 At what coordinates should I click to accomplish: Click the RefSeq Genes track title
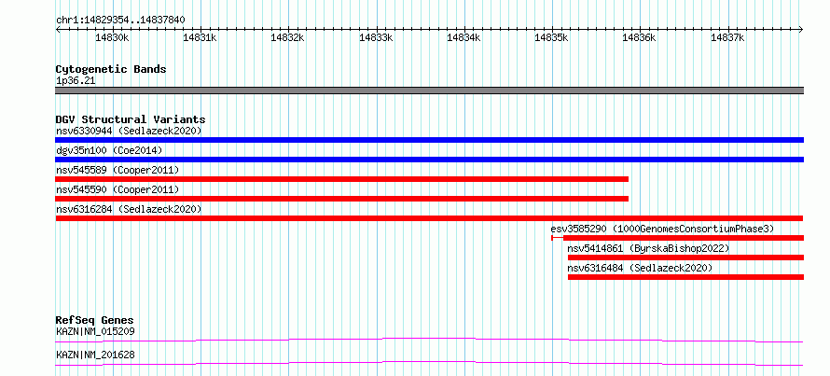pos(94,320)
